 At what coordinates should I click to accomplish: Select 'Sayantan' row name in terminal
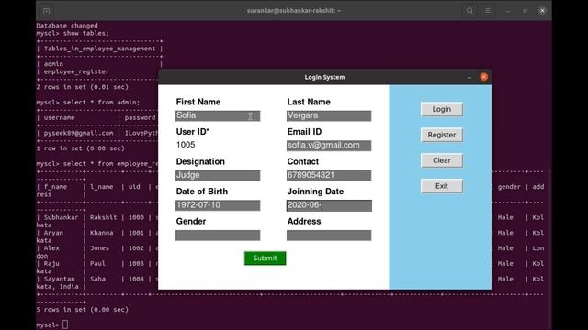pyautogui.click(x=59, y=279)
